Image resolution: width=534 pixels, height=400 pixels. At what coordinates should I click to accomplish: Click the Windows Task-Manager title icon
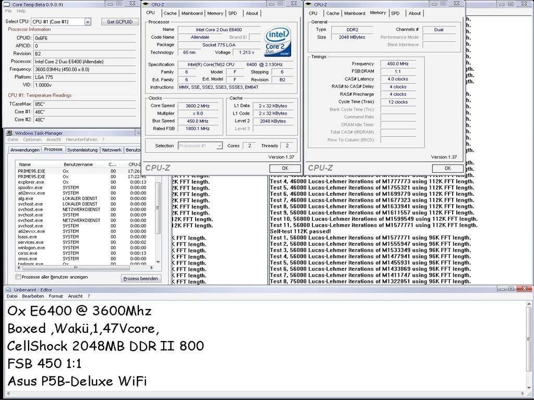tap(9, 133)
